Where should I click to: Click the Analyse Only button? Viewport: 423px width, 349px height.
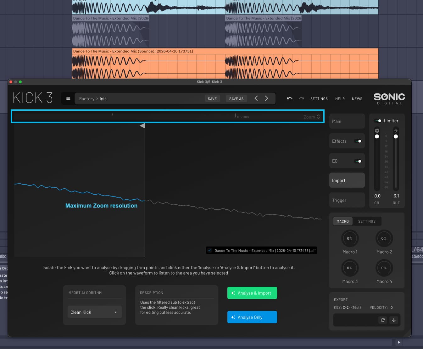coord(252,317)
